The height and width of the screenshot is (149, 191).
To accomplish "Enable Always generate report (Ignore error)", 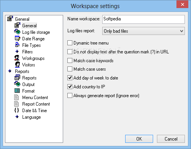I will [x=70, y=96].
